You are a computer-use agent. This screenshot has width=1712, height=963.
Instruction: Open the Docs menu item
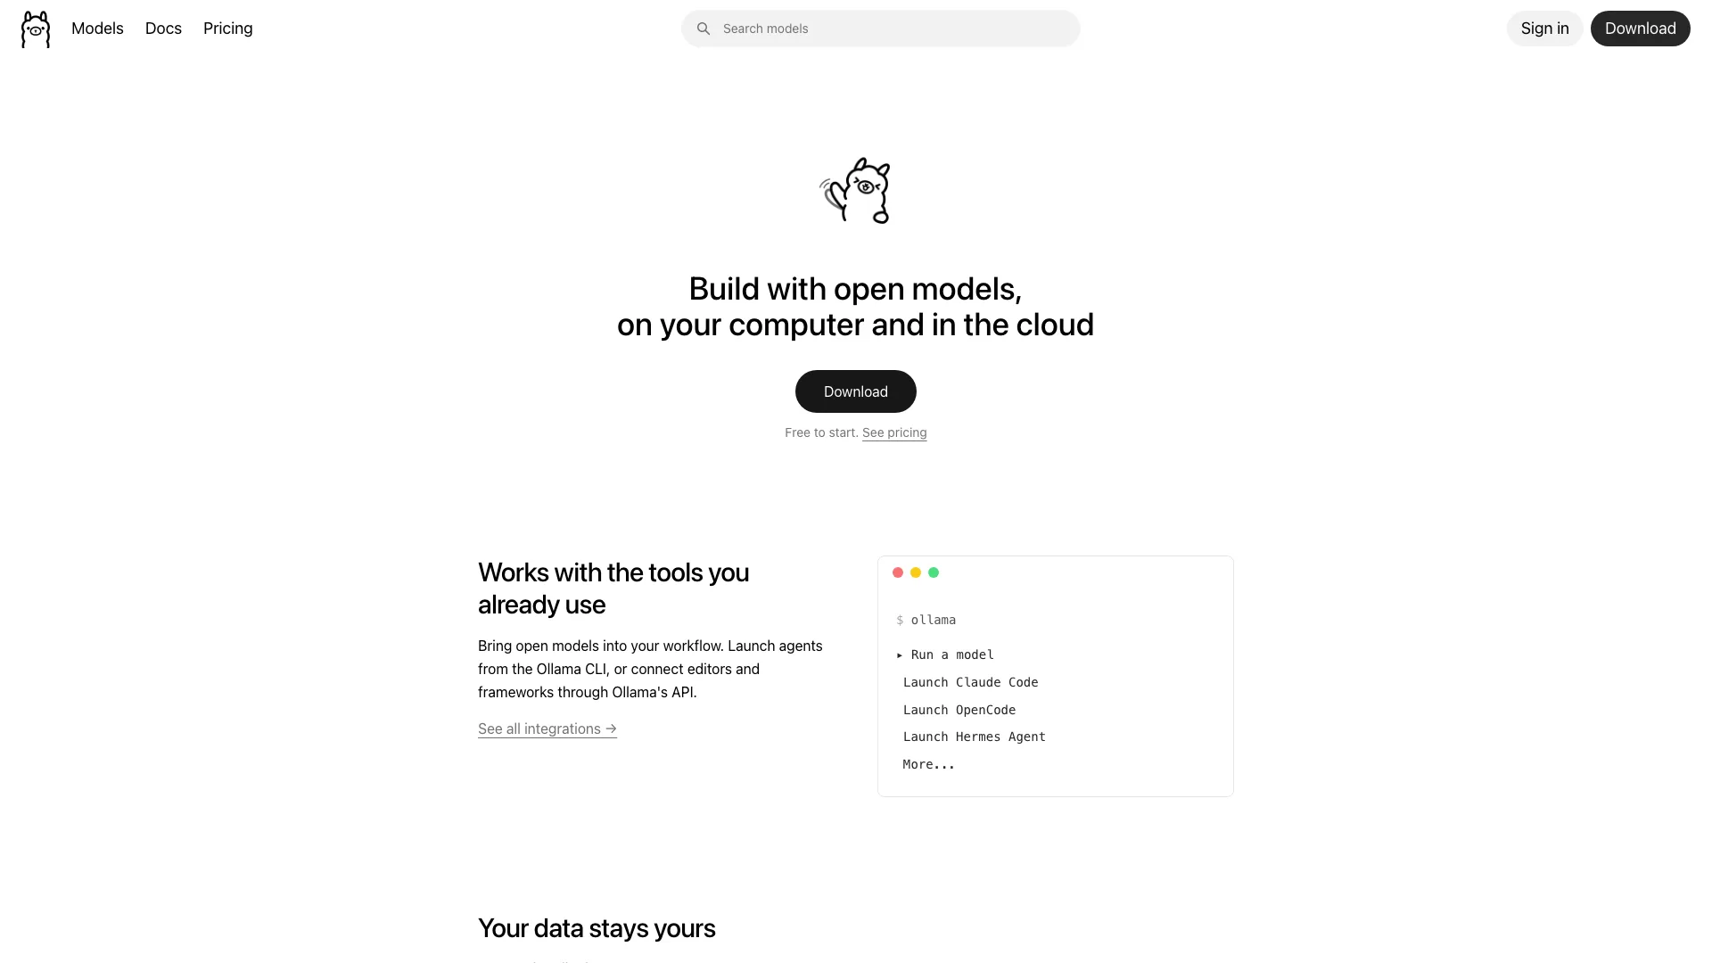coord(163,29)
